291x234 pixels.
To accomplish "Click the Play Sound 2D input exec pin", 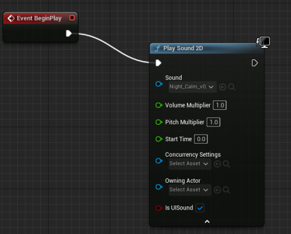I will pyautogui.click(x=158, y=63).
